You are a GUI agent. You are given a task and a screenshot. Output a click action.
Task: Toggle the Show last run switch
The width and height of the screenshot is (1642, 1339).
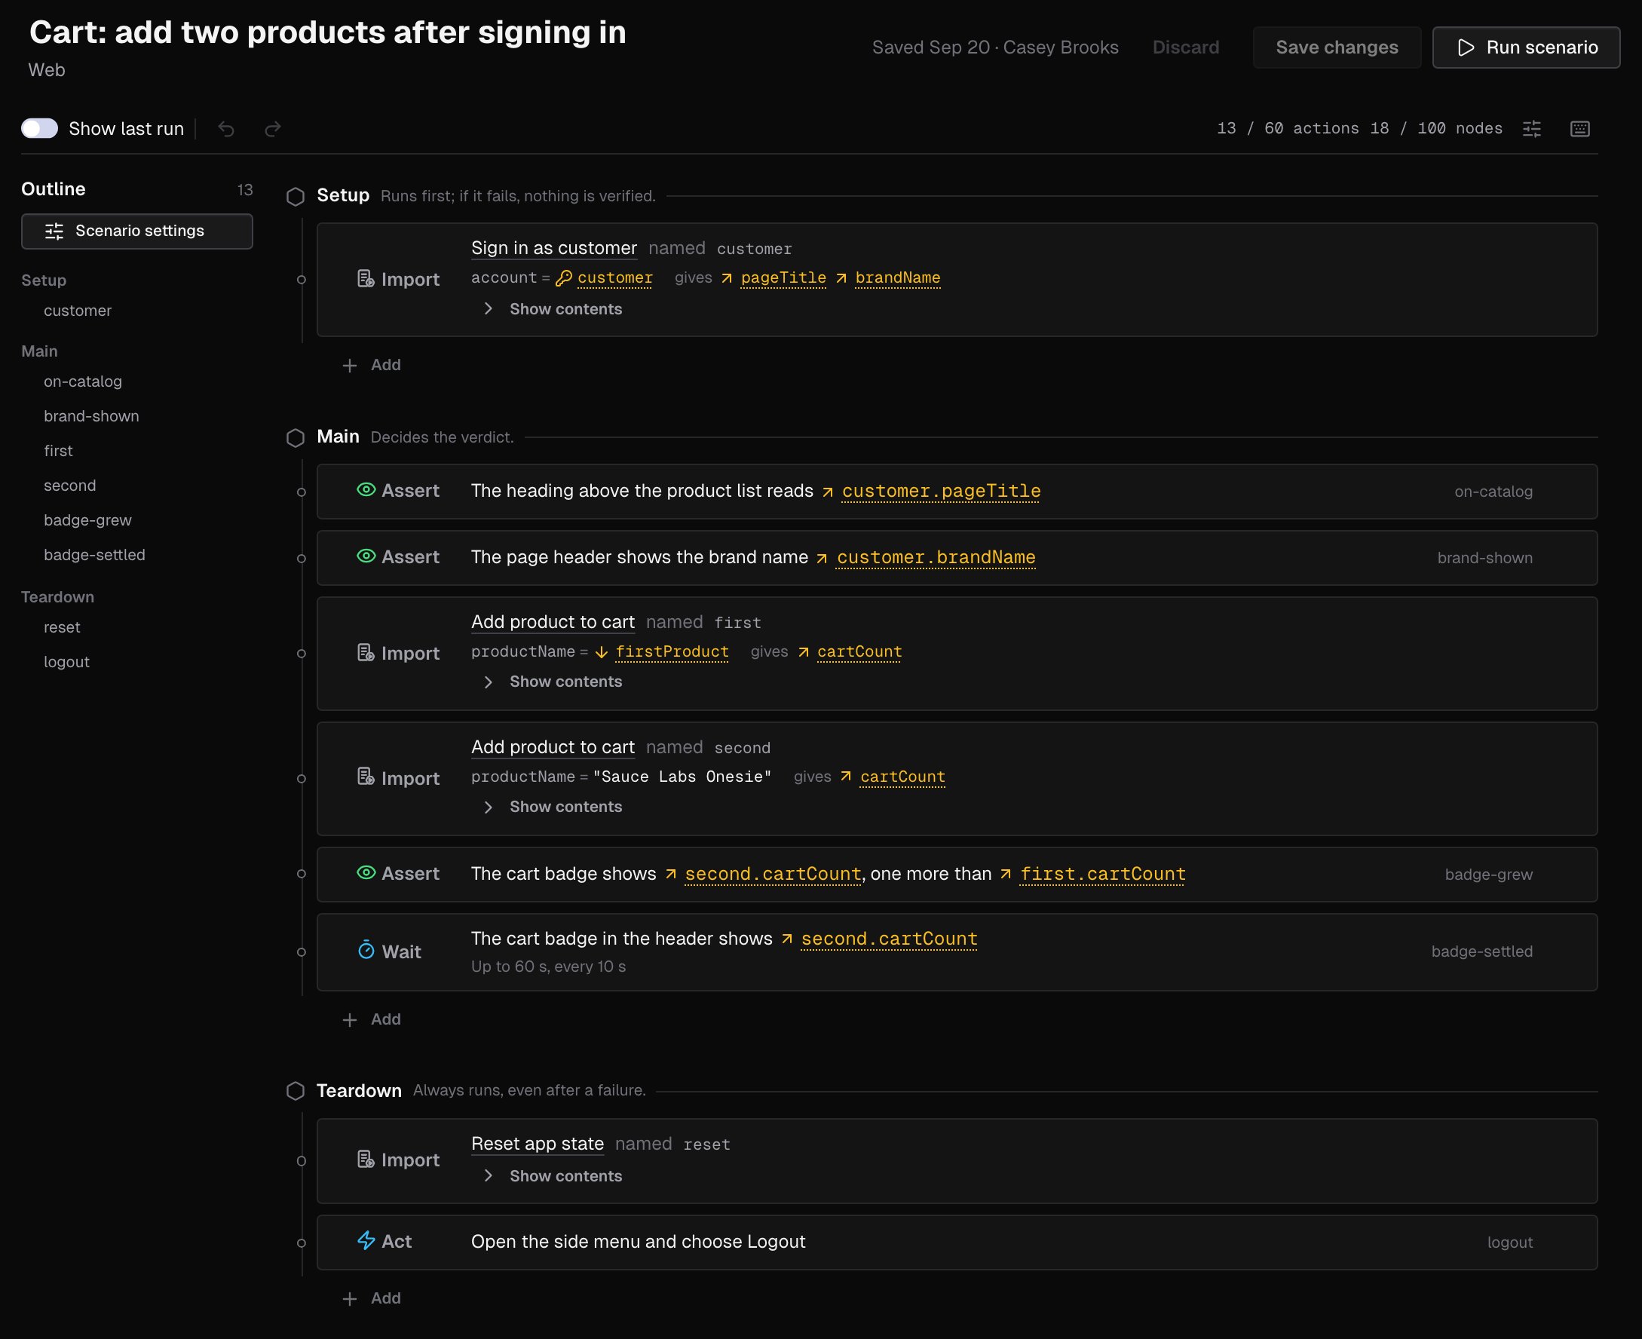39,128
